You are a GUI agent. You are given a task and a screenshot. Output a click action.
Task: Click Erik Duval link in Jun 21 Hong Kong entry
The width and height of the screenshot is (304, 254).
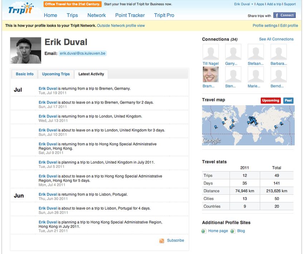click(x=48, y=222)
